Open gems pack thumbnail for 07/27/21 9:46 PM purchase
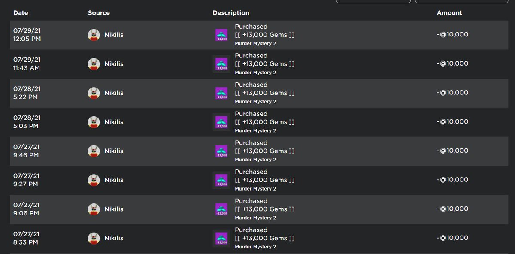The width and height of the screenshot is (515, 254). 221,151
